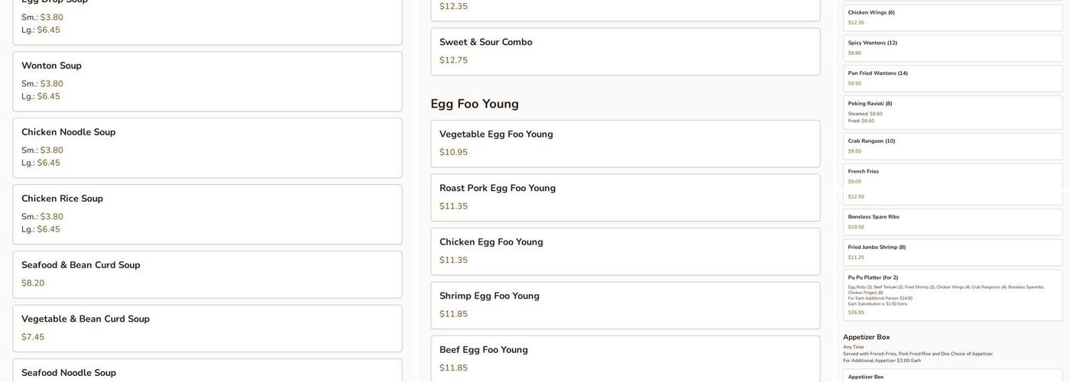Select Boneless Spare Ribs in the side panel
The image size is (1070, 382).
pos(952,222)
